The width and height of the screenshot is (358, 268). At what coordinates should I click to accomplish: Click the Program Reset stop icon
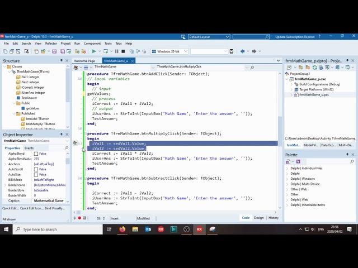click(x=123, y=51)
